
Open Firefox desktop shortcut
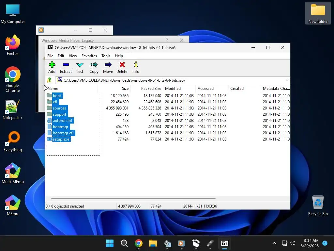(x=13, y=45)
